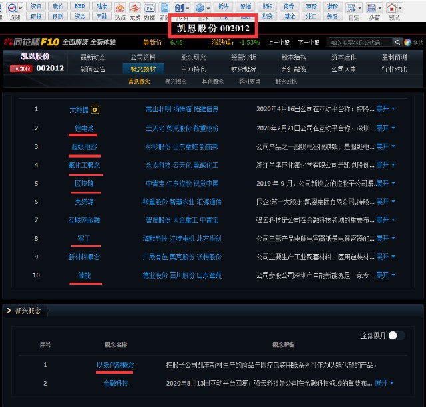Open the 新股 new stocks icon
The width and height of the screenshot is (426, 407).
pos(164,8)
